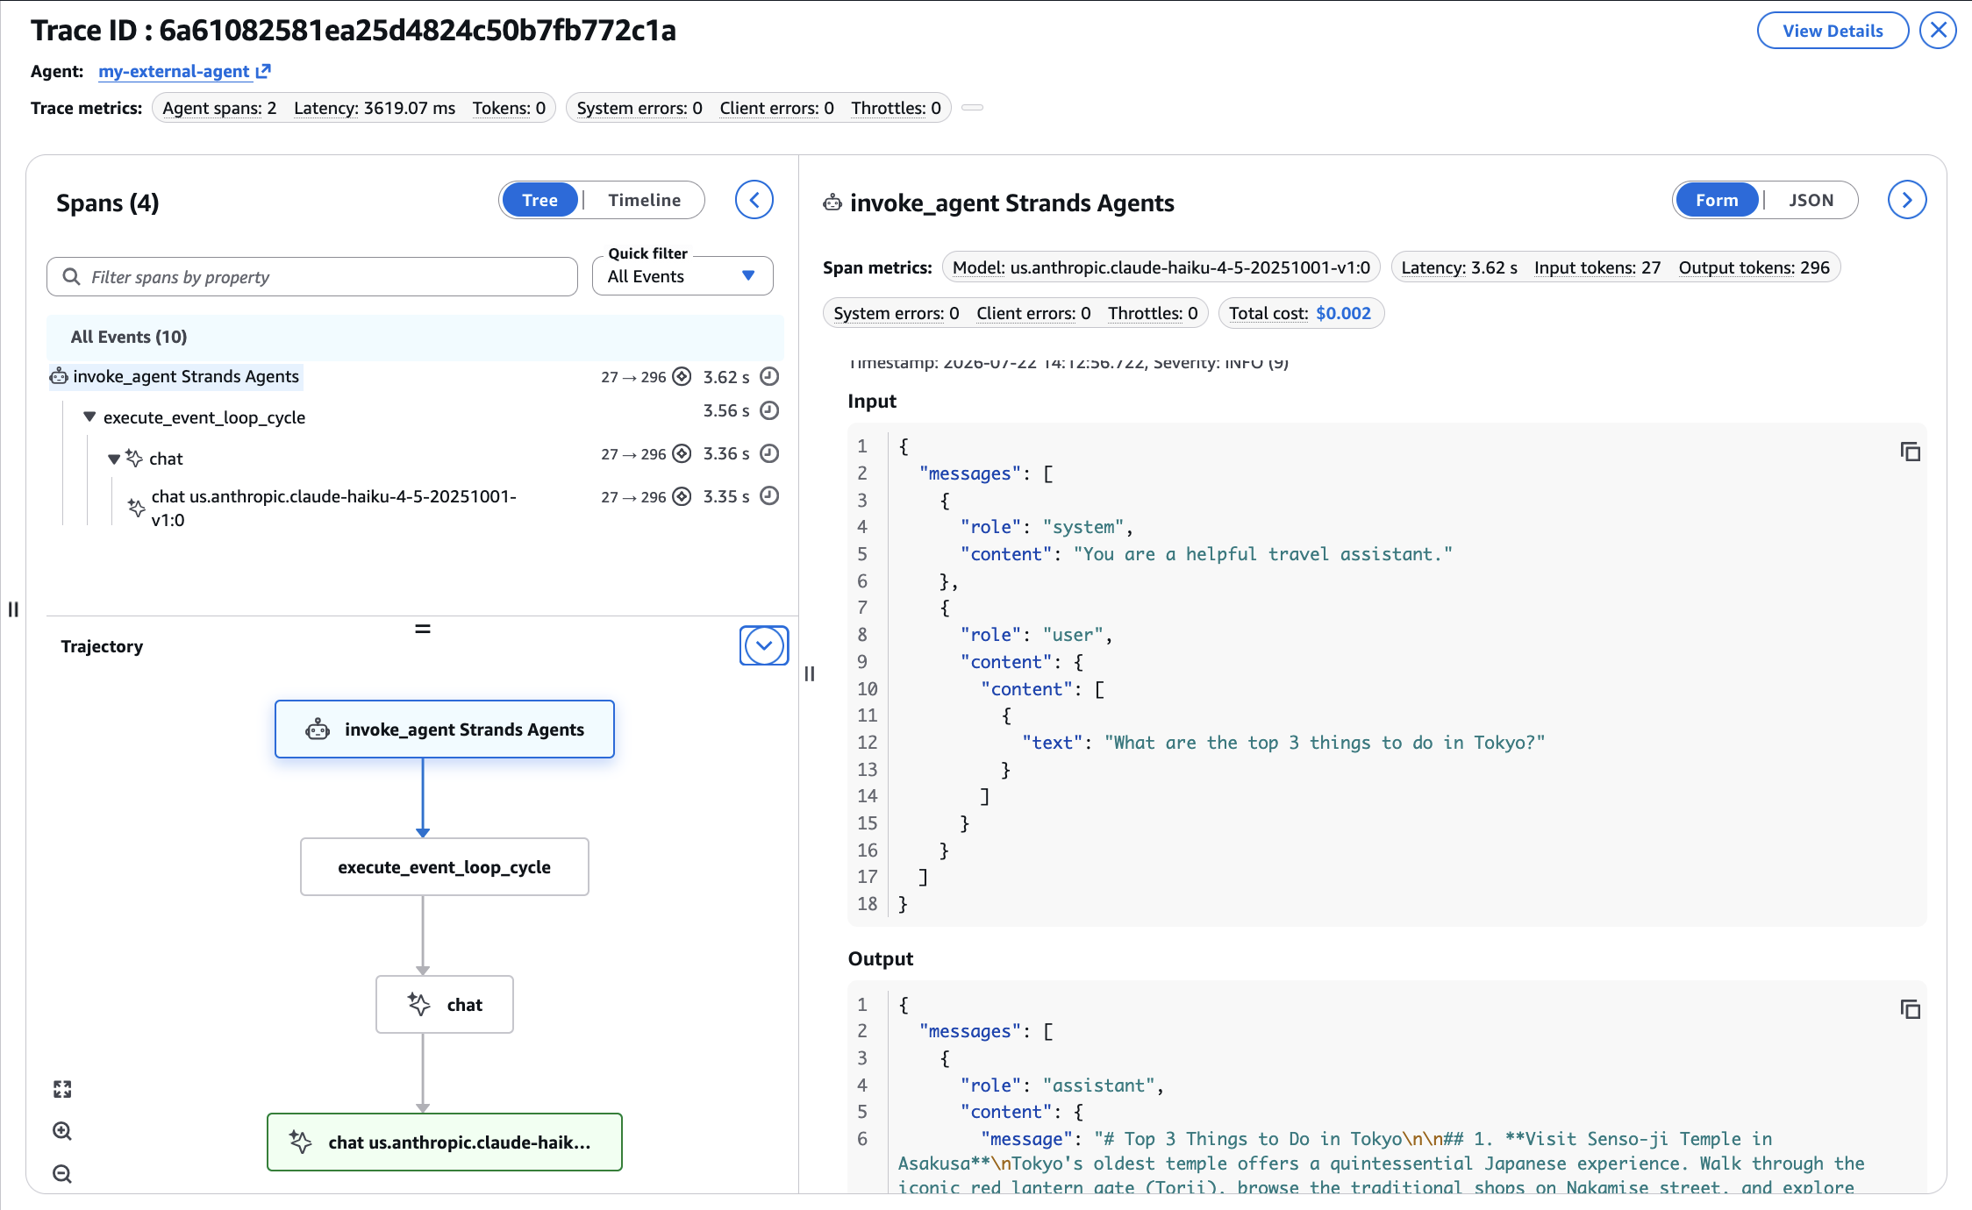
Task: Click the small dash pill after Throttles
Action: tap(972, 108)
